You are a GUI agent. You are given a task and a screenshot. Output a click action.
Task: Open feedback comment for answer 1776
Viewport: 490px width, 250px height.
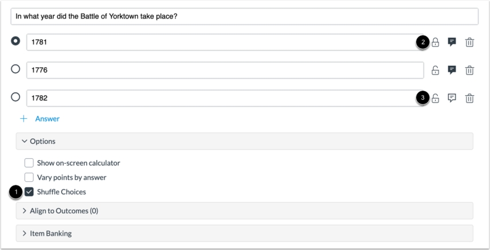coord(452,70)
